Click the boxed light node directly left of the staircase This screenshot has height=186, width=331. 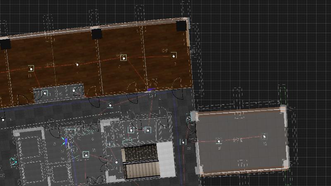[x=86, y=154]
